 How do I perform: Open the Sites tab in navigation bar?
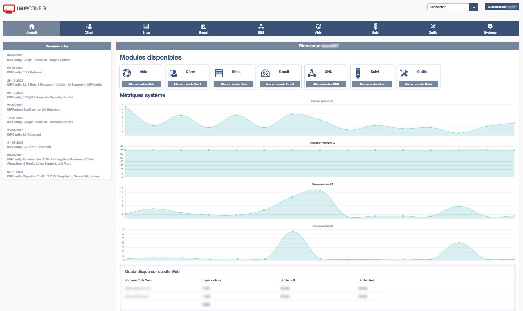[146, 29]
